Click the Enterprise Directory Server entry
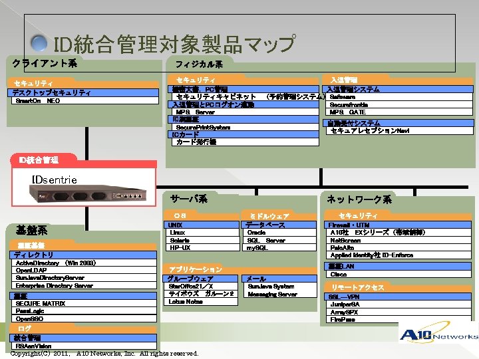Image resolution: width=479 pixels, height=359 pixels. click(84, 286)
